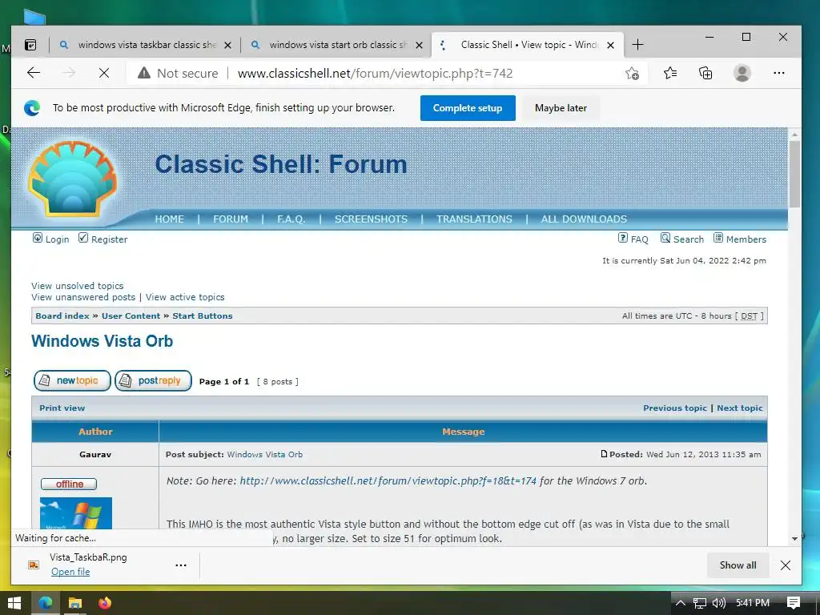Open a new tab with plus button

point(637,45)
